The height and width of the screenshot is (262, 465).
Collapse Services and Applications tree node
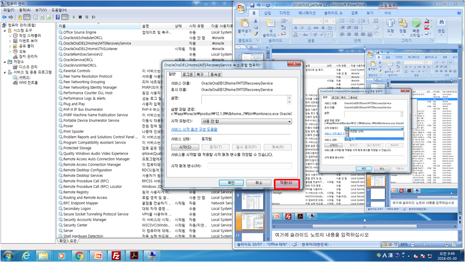click(x=5, y=72)
